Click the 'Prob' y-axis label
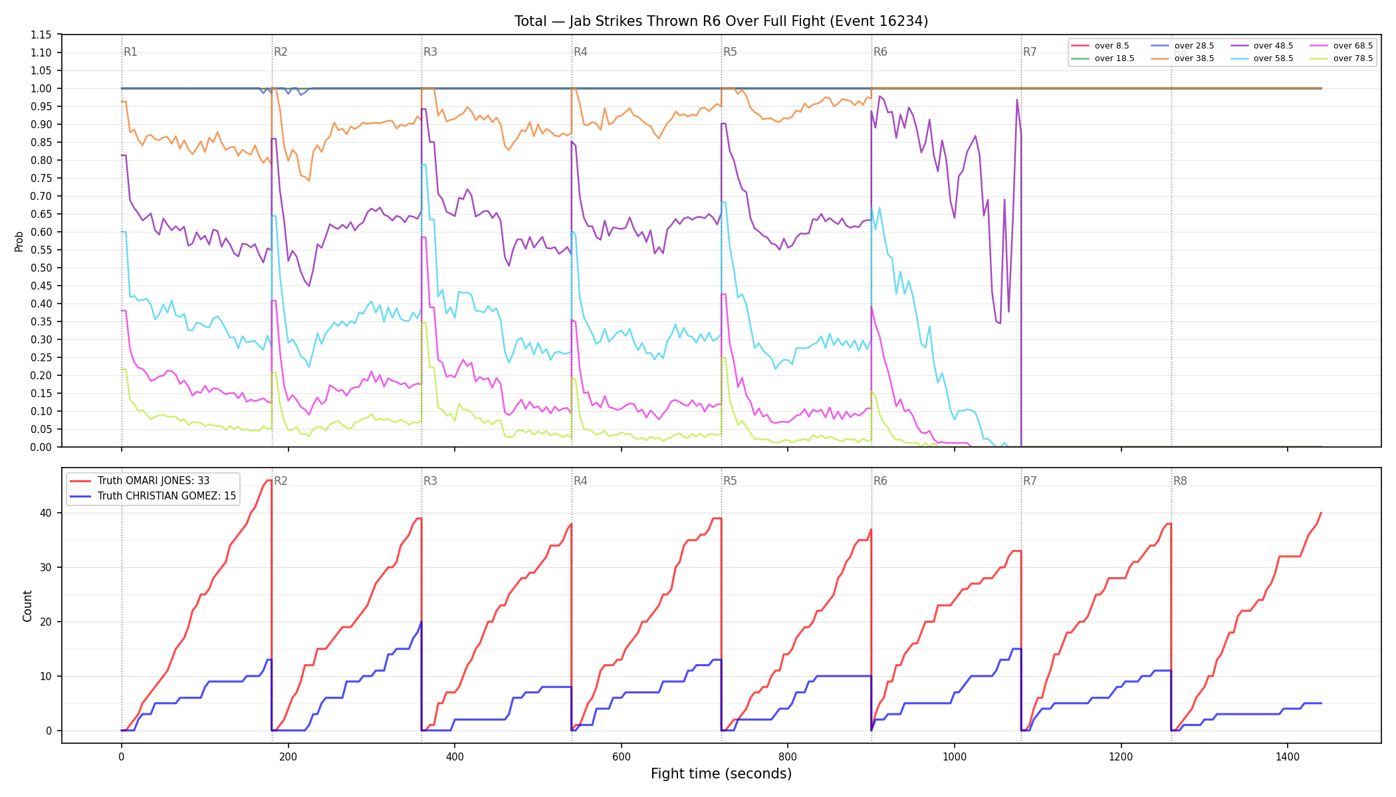 pos(19,241)
